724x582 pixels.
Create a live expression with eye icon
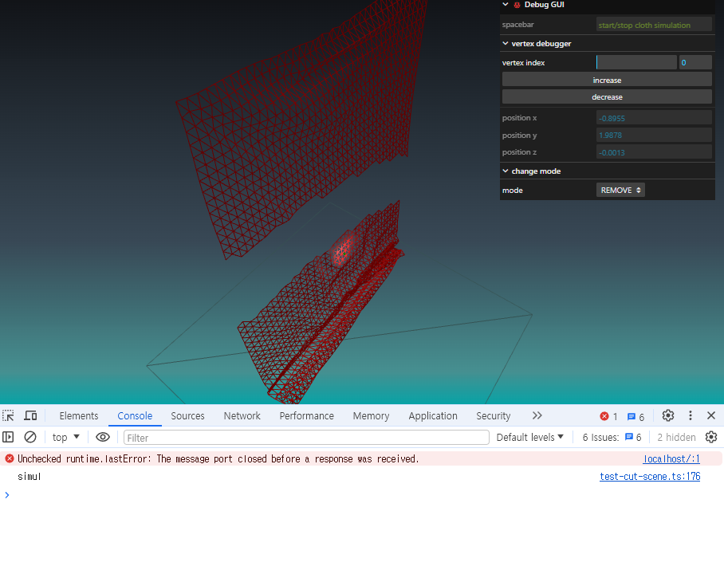[x=103, y=437]
